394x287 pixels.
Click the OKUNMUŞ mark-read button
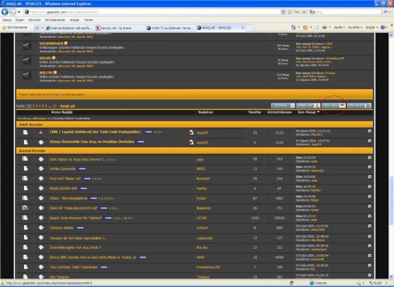(283, 105)
